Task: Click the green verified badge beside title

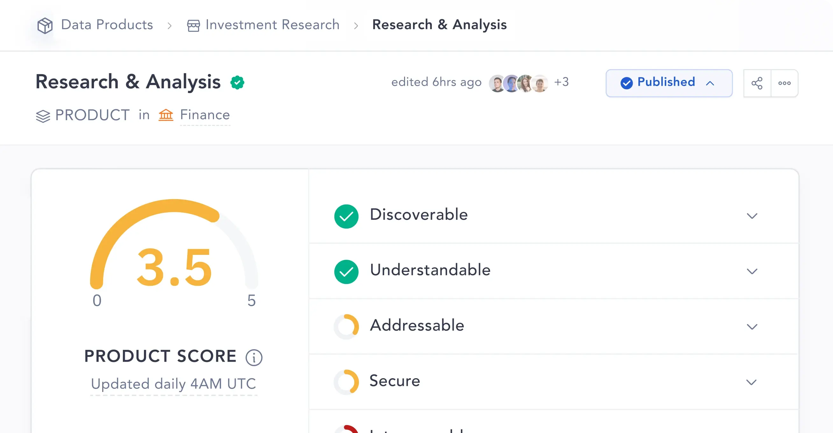Action: pyautogui.click(x=237, y=83)
